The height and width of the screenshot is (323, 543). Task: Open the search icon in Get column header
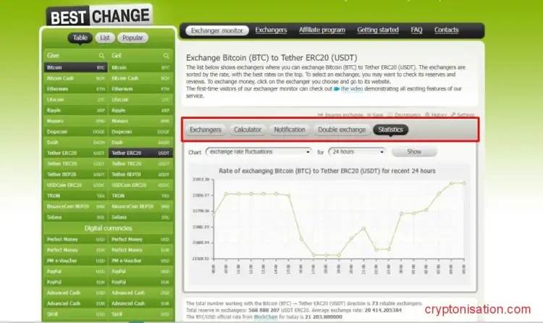pyautogui.click(x=167, y=56)
